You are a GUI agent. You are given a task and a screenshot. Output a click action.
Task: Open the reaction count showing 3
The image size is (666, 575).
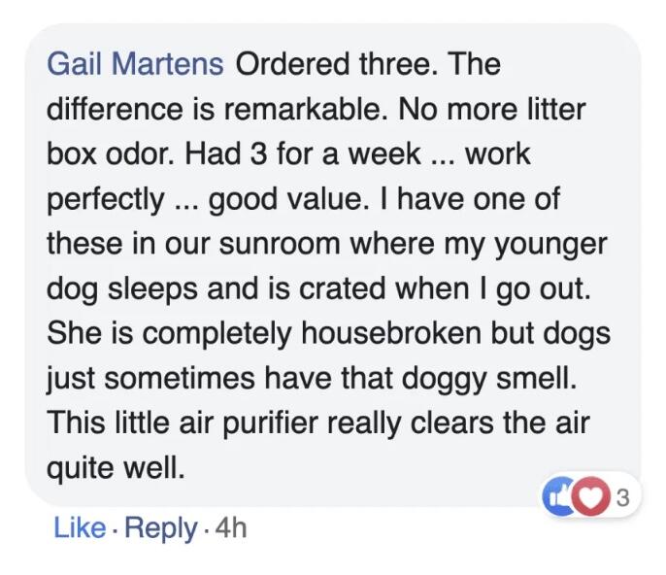click(x=622, y=497)
